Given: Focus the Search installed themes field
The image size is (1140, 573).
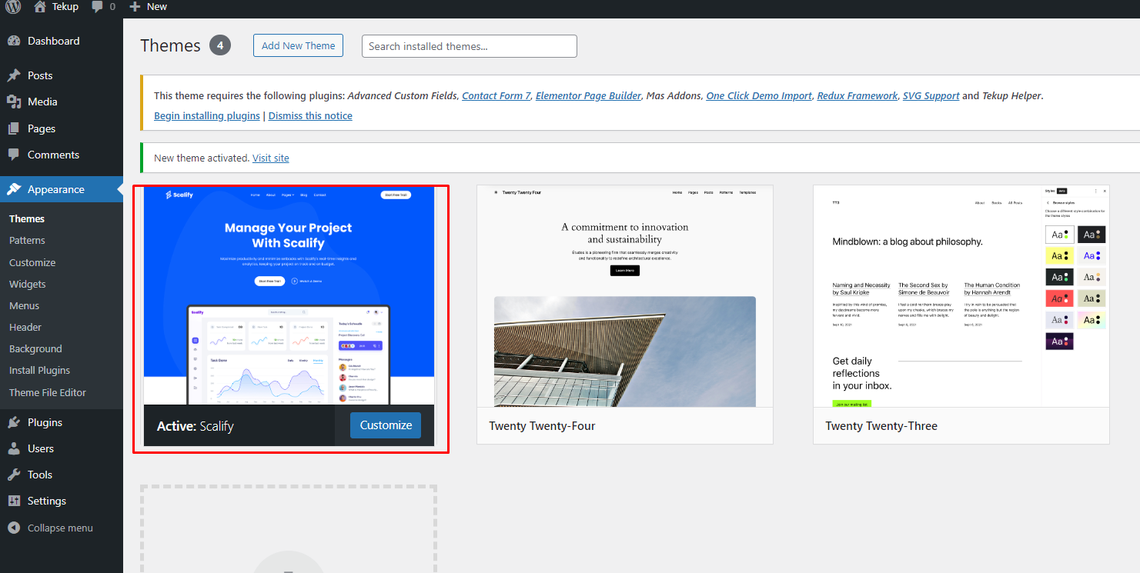Looking at the screenshot, I should point(470,46).
